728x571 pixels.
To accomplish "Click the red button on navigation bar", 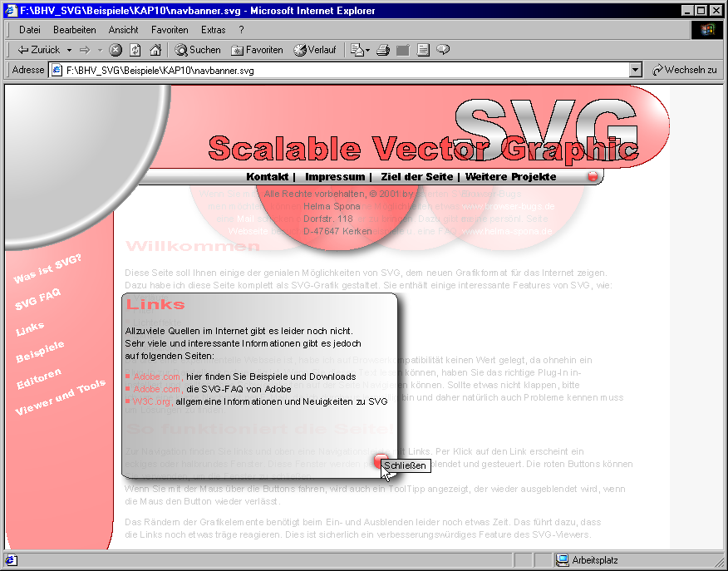I will click(x=593, y=176).
